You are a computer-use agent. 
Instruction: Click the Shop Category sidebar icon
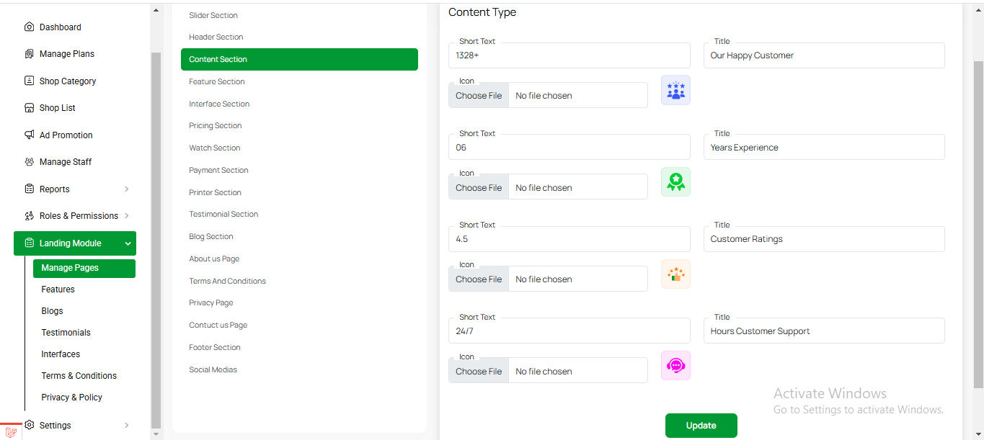click(x=29, y=81)
